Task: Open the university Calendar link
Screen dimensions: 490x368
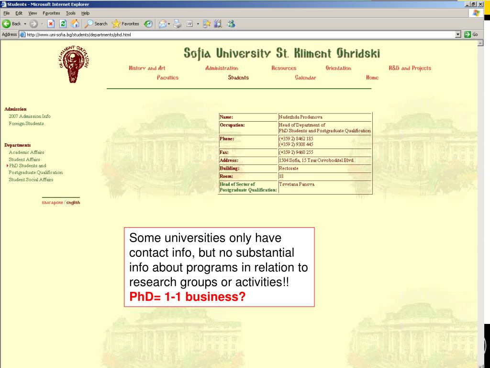Action: click(305, 78)
